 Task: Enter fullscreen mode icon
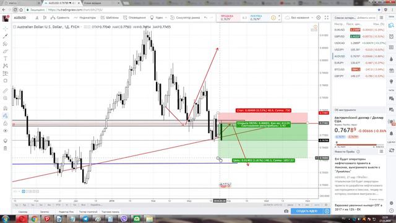[327, 18]
